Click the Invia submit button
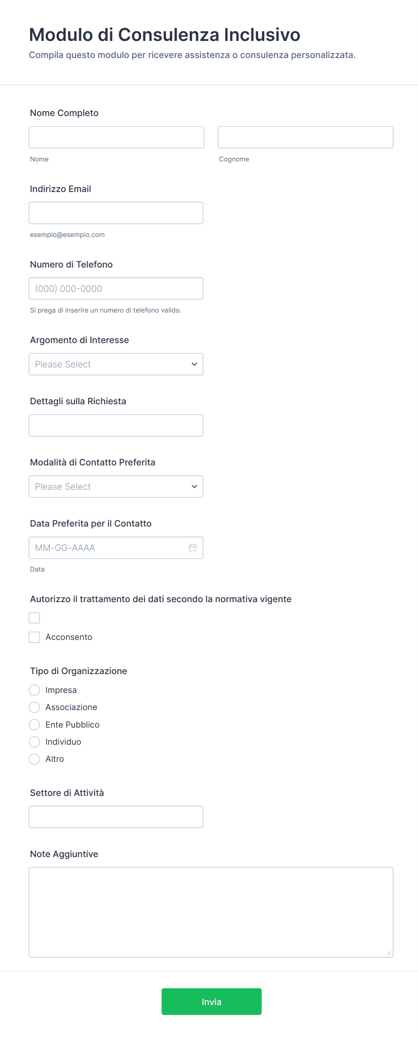Image resolution: width=418 pixels, height=1037 pixels. click(x=211, y=1001)
